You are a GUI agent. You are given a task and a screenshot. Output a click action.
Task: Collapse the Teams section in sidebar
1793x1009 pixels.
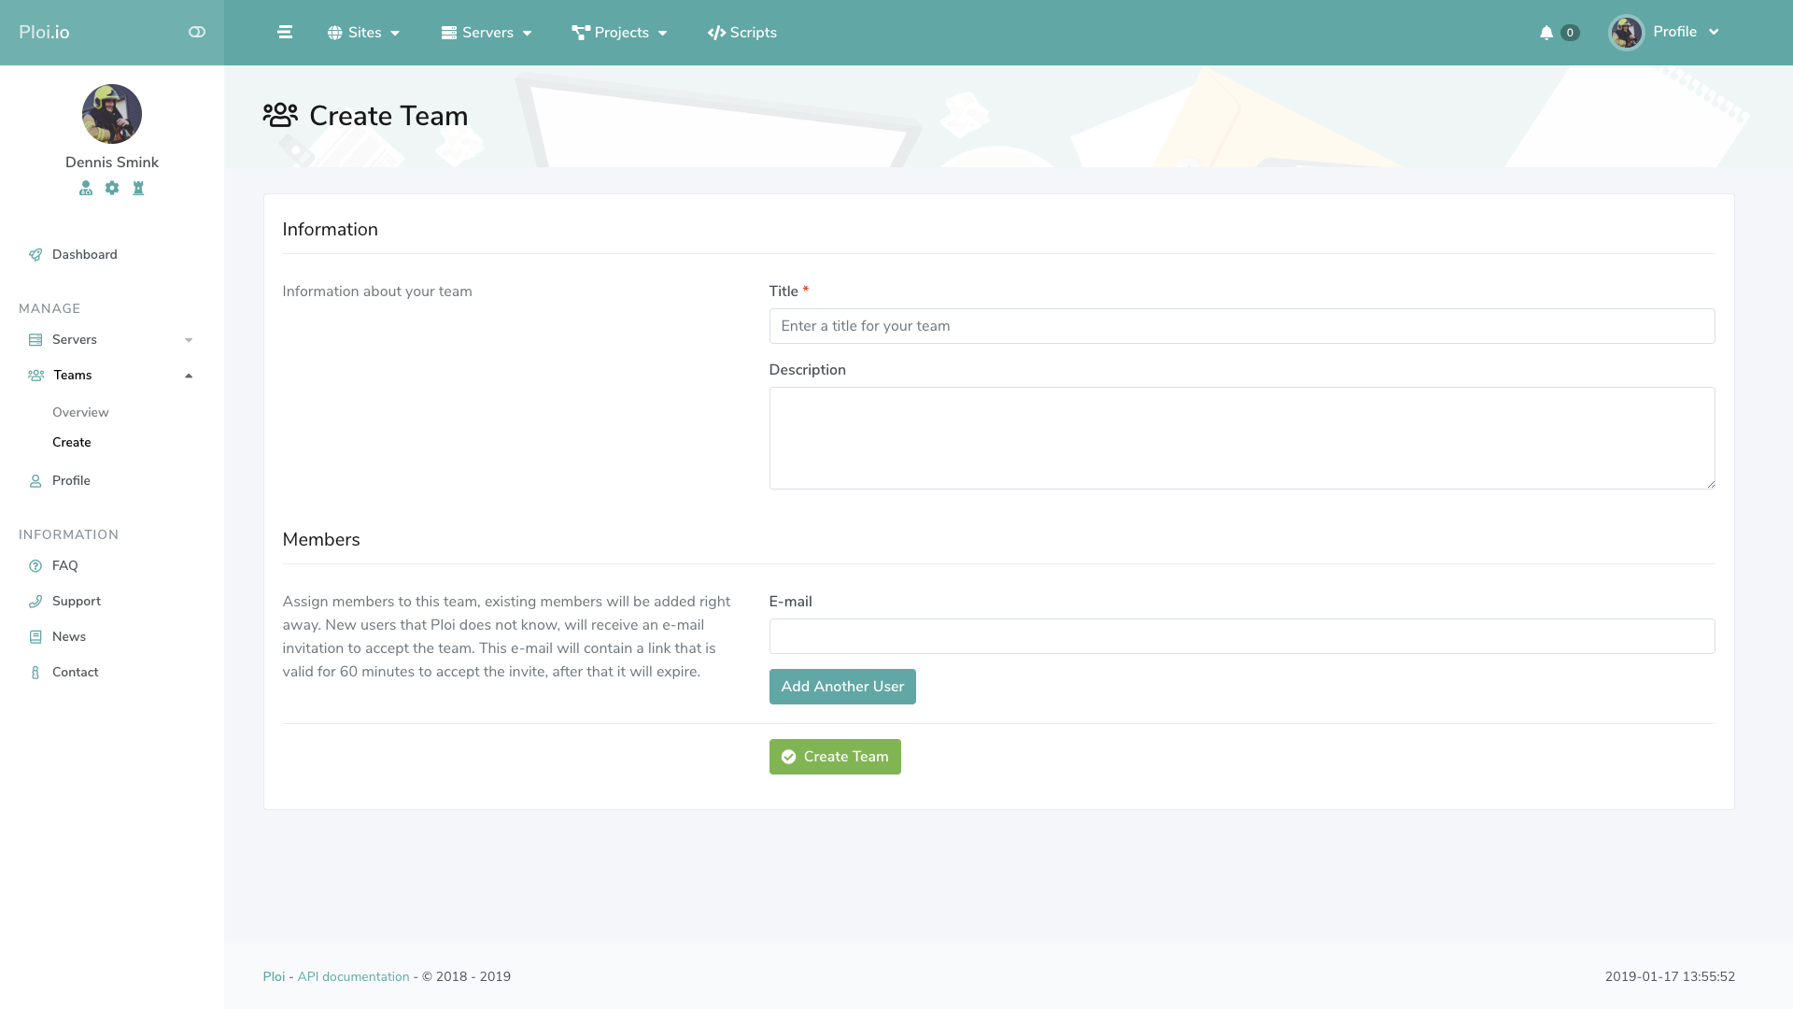pos(112,375)
